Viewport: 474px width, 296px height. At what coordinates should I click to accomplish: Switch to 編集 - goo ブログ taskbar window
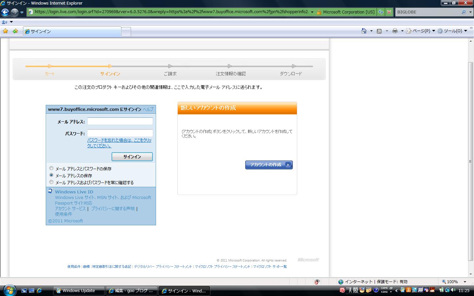pos(132,291)
